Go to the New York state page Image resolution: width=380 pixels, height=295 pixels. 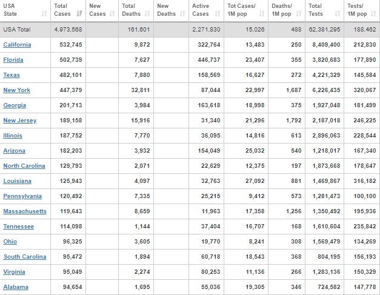(x=16, y=90)
